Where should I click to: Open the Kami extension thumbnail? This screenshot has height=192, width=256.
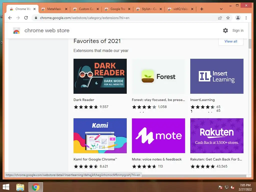[x=100, y=136]
